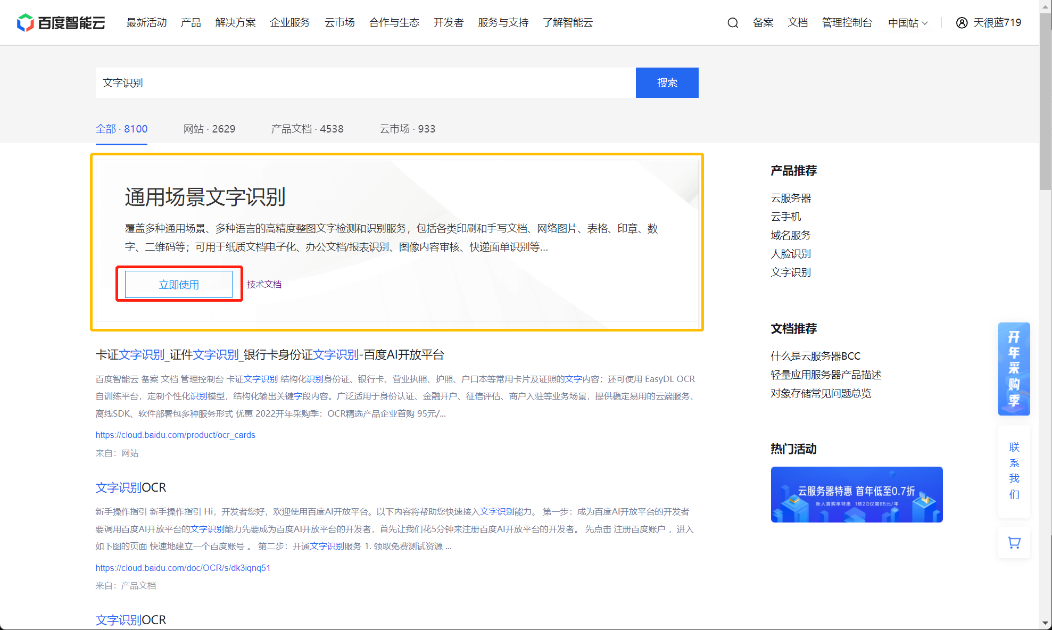Open 轻量应用服务器产品描述 document
The image size is (1052, 630).
pyautogui.click(x=826, y=375)
